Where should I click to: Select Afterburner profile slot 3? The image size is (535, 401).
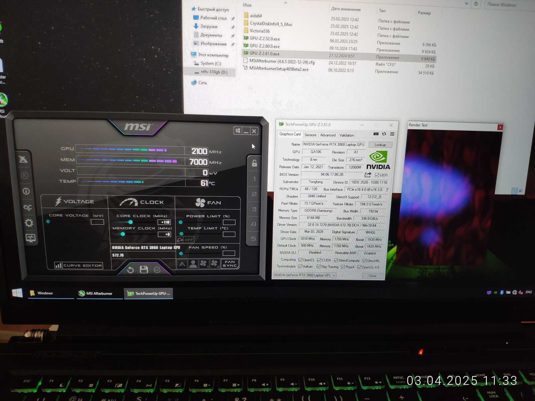pyautogui.click(x=254, y=209)
